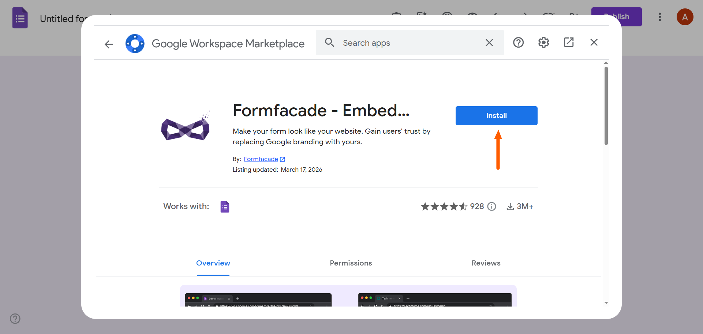This screenshot has width=703, height=334.
Task: Switch to the Reviews tab
Action: [x=486, y=263]
